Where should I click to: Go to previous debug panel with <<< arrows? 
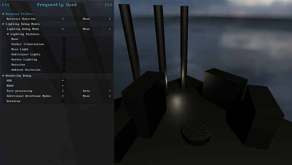click(6, 5)
